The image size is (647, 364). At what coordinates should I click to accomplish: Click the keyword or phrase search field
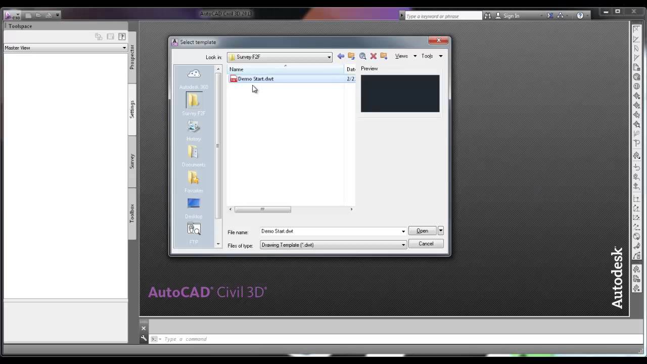coord(443,16)
